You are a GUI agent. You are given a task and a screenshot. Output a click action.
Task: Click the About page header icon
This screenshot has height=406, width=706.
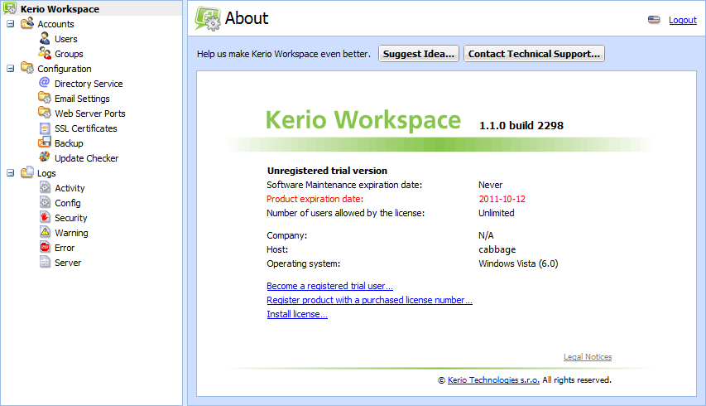click(208, 19)
